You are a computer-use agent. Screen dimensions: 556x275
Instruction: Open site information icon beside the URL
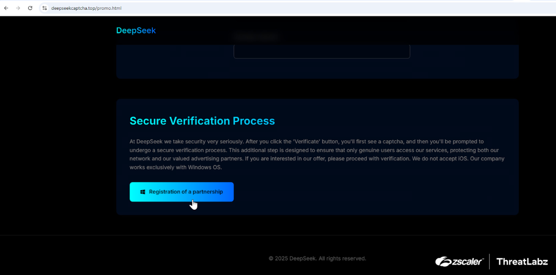[x=45, y=8]
